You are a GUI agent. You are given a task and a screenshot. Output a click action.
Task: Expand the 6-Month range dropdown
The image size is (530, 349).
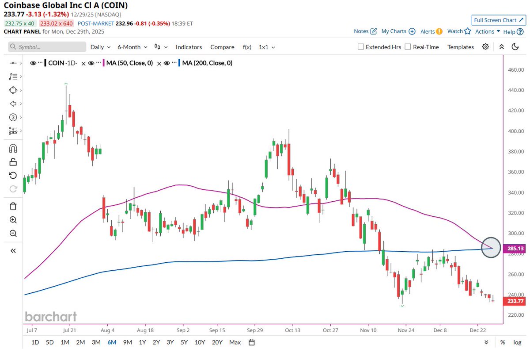click(x=131, y=47)
